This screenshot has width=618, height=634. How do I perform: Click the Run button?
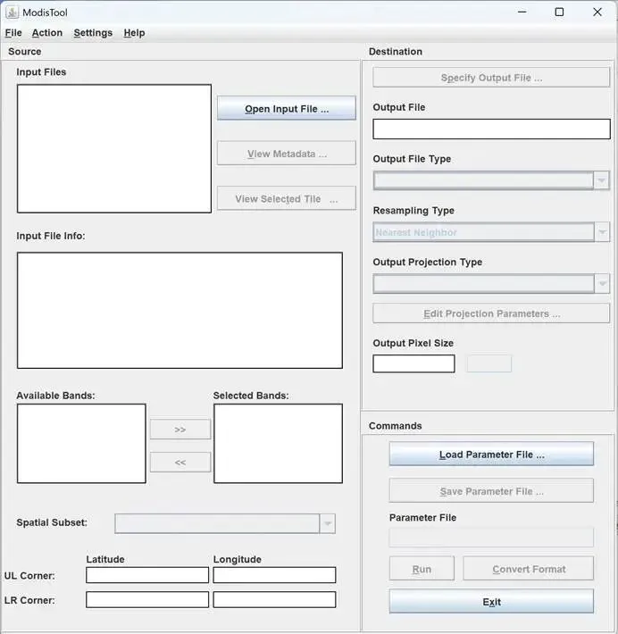pyautogui.click(x=422, y=569)
